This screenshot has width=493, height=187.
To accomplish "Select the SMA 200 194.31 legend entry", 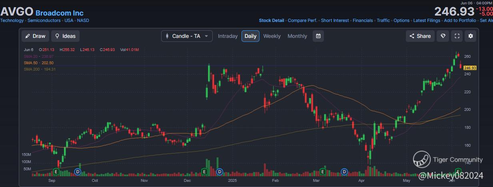I will (x=40, y=69).
